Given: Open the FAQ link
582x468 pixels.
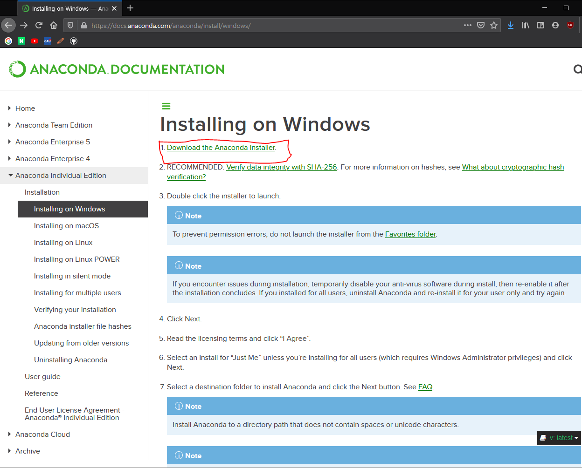Looking at the screenshot, I should point(425,387).
